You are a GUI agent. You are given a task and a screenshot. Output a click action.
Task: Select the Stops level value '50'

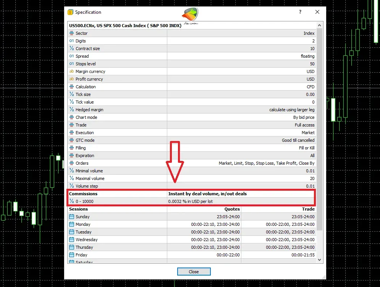[312, 64]
